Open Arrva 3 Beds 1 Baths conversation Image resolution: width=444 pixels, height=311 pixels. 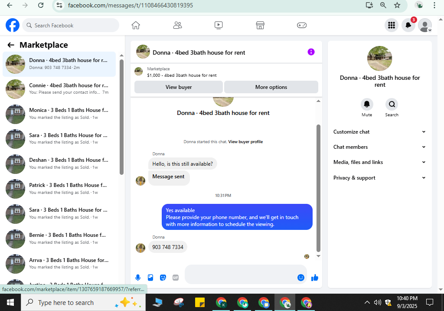tap(59, 263)
